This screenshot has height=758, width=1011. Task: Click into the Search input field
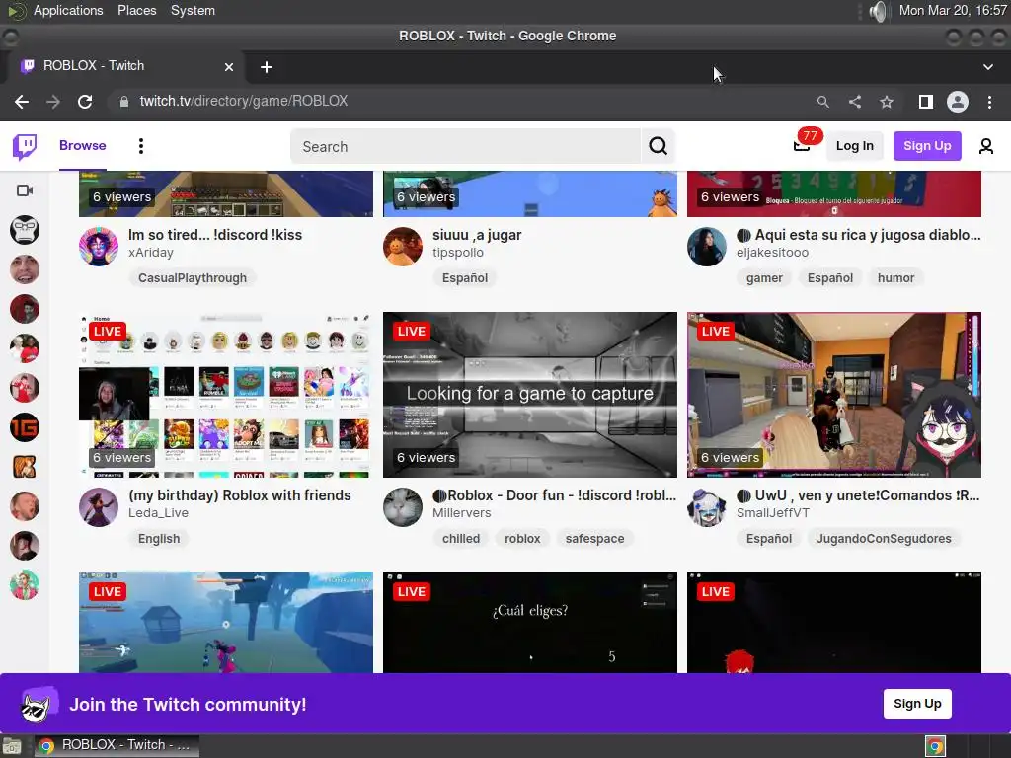[466, 146]
